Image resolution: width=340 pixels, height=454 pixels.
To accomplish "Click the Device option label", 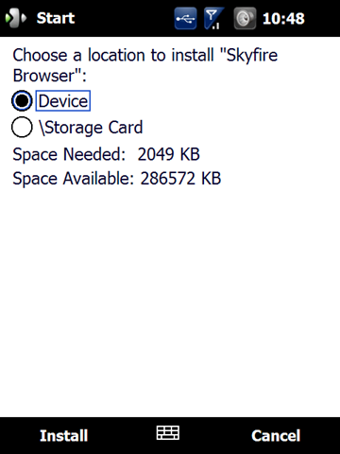I will (63, 101).
